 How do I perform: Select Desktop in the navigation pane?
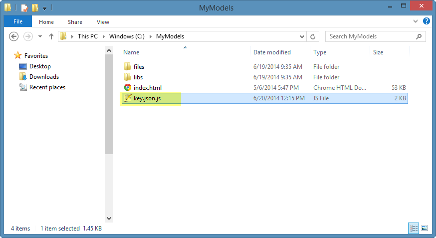click(40, 66)
